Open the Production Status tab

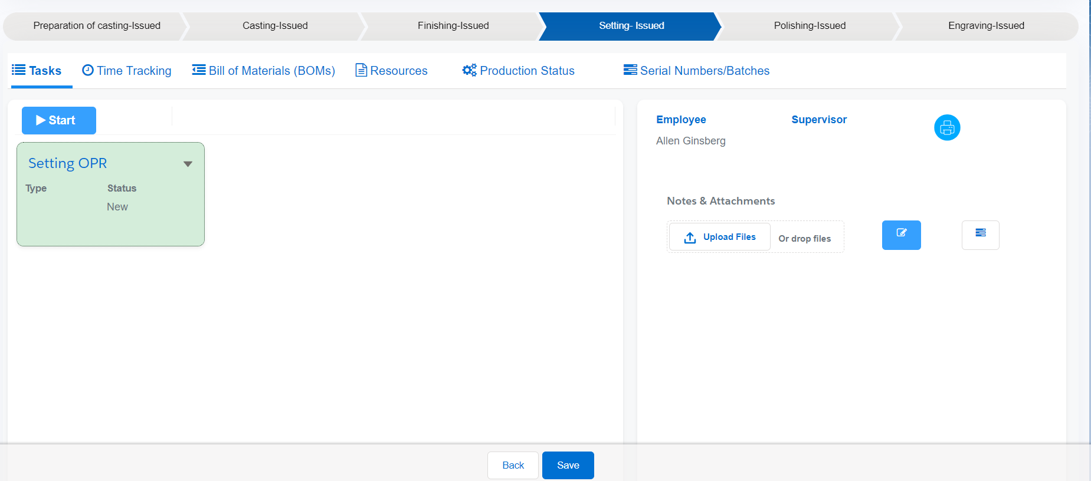pyautogui.click(x=518, y=71)
